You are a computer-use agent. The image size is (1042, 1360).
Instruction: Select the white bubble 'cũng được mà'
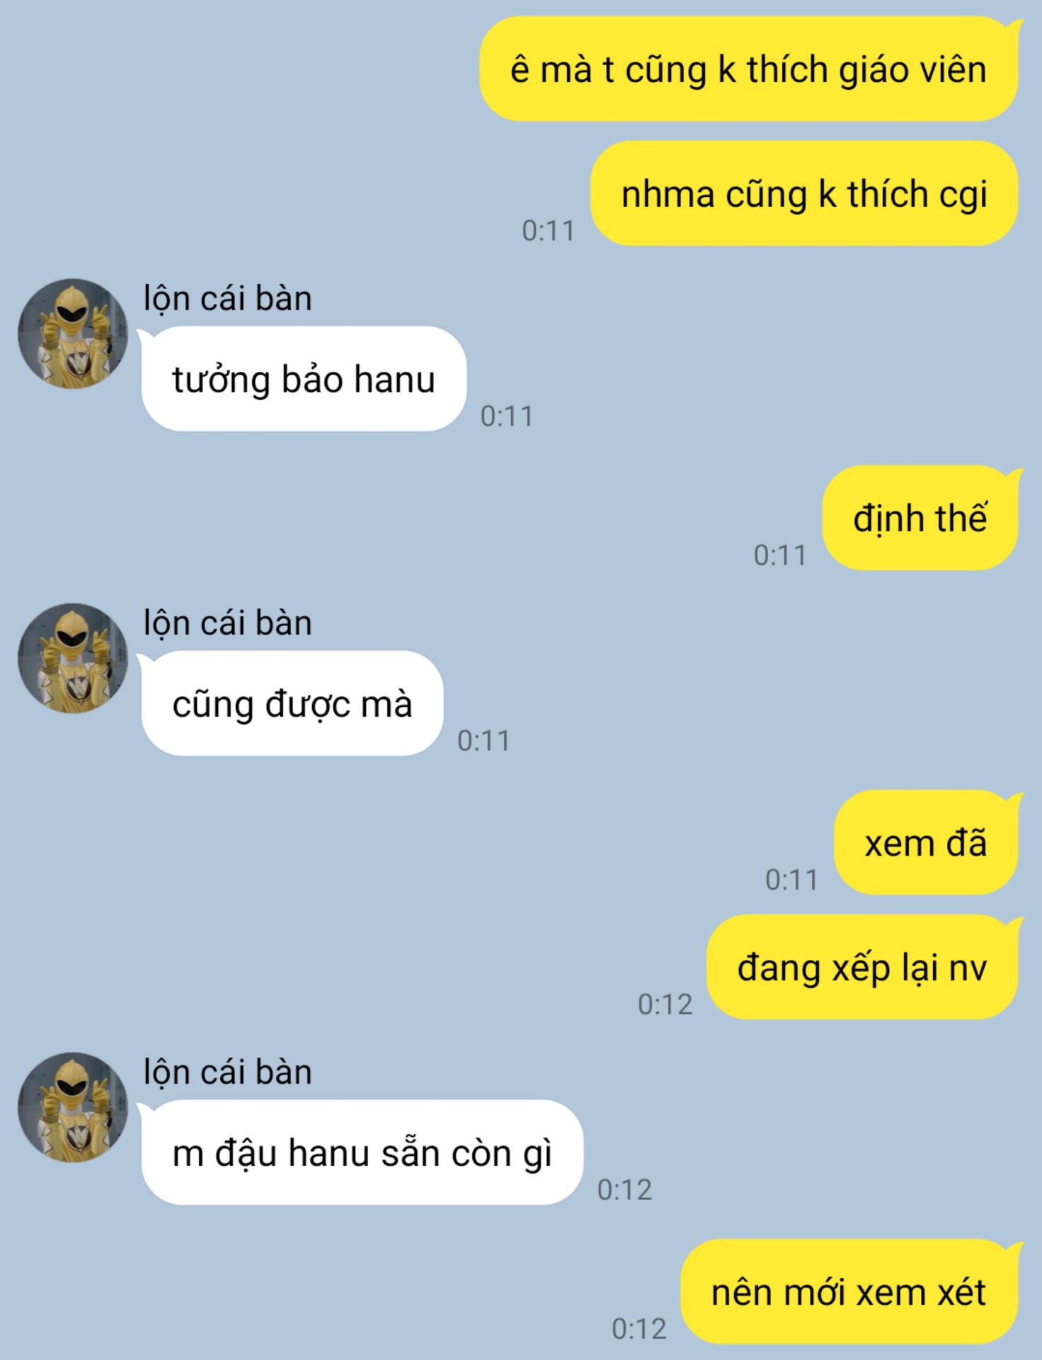click(x=291, y=703)
